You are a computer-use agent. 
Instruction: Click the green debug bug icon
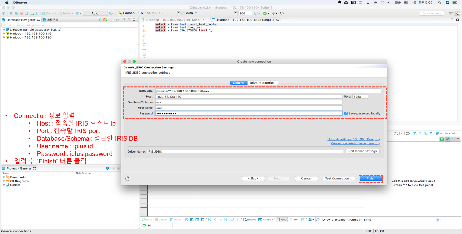(265, 13)
